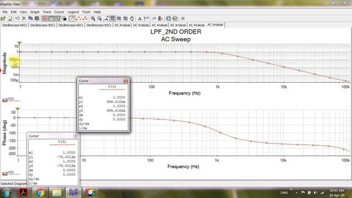Open the View menu
352x198 pixels.
(x=23, y=12)
